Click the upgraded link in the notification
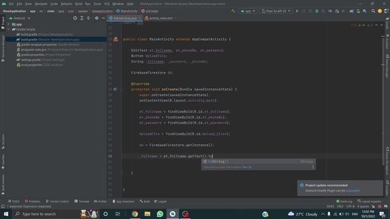The height and width of the screenshot is (219, 390). click(352, 190)
